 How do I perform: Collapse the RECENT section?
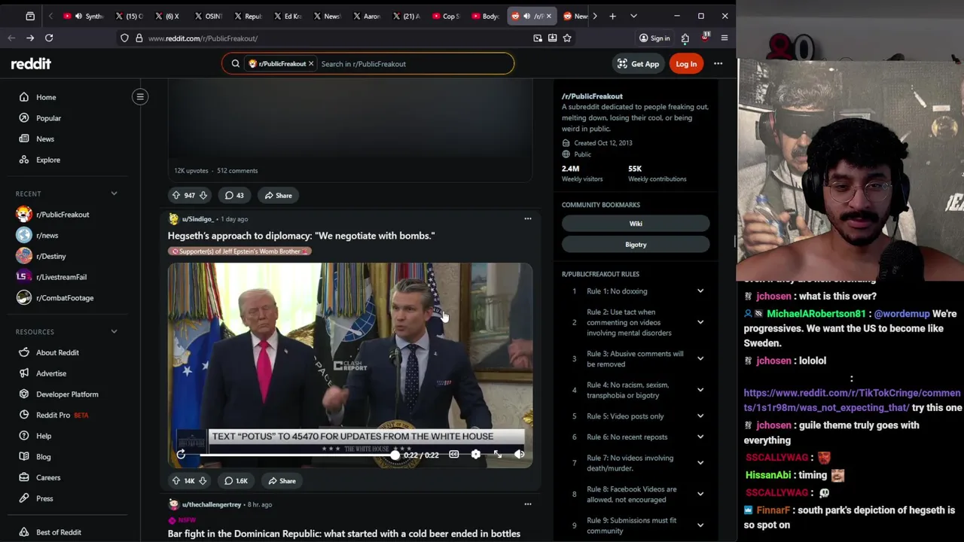114,193
